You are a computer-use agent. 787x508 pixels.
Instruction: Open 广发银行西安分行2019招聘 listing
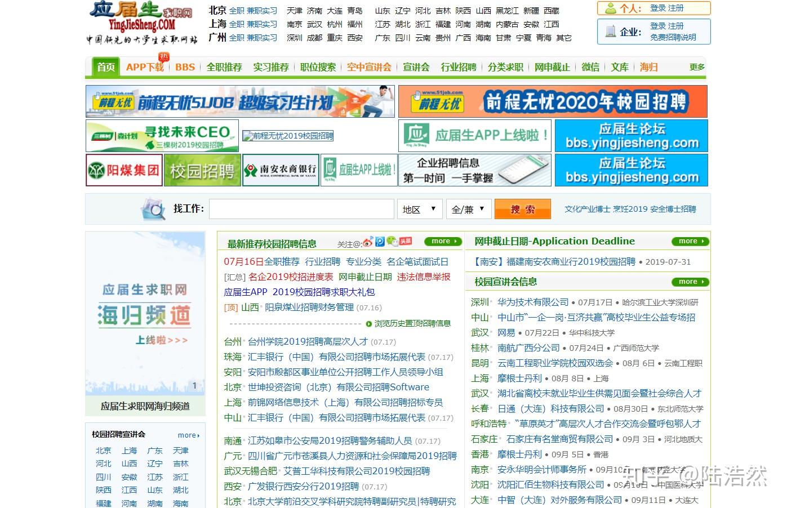[304, 486]
